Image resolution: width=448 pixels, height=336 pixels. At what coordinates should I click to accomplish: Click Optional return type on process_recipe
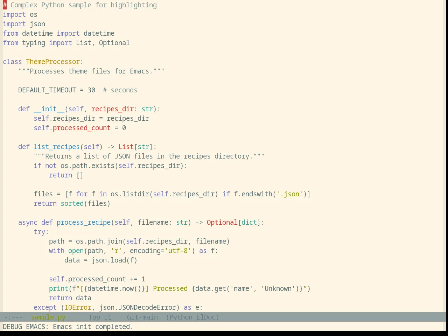click(222, 222)
